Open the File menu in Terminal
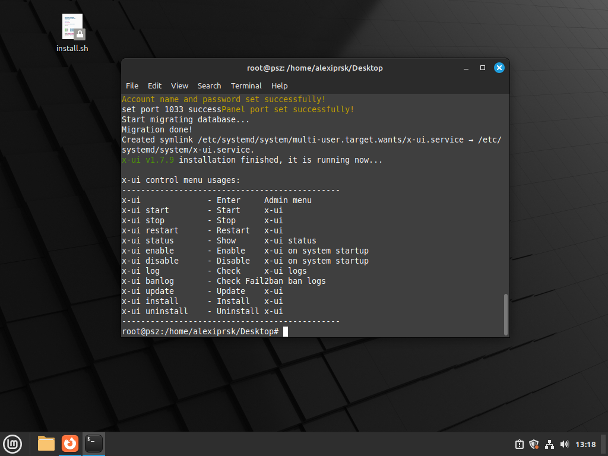The image size is (608, 456). pos(132,85)
